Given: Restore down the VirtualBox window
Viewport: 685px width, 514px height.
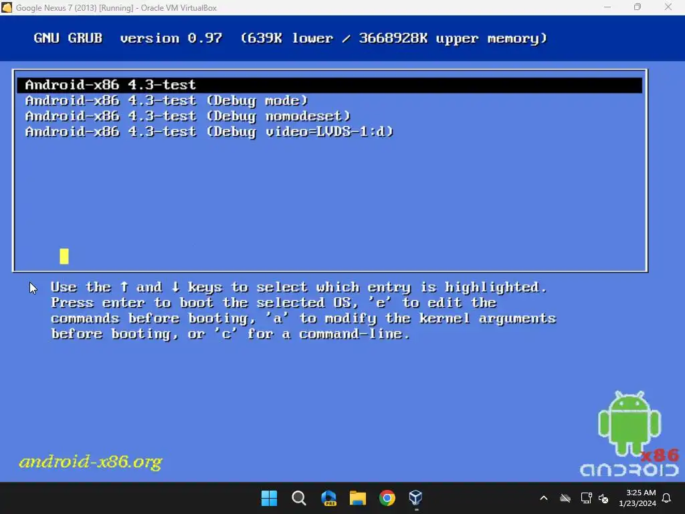Looking at the screenshot, I should (638, 7).
